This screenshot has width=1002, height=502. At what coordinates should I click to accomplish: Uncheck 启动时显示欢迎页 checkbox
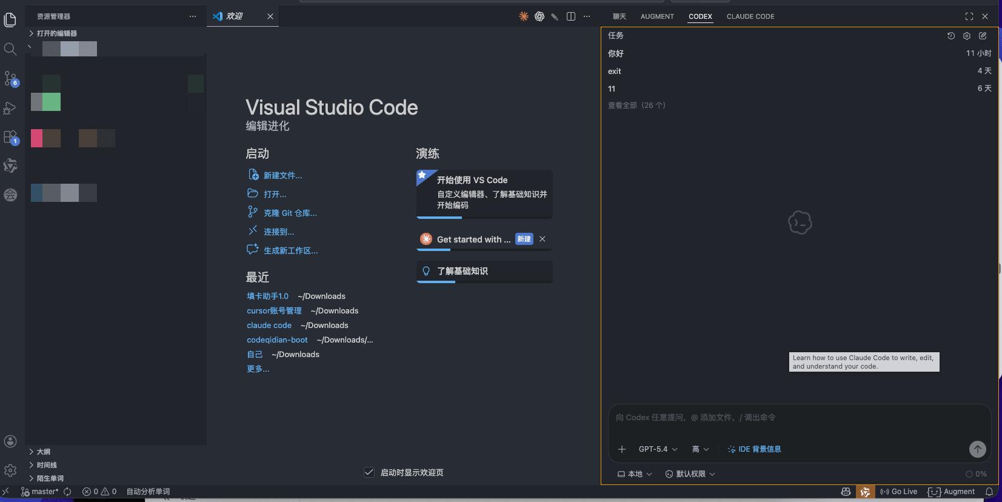pyautogui.click(x=369, y=472)
